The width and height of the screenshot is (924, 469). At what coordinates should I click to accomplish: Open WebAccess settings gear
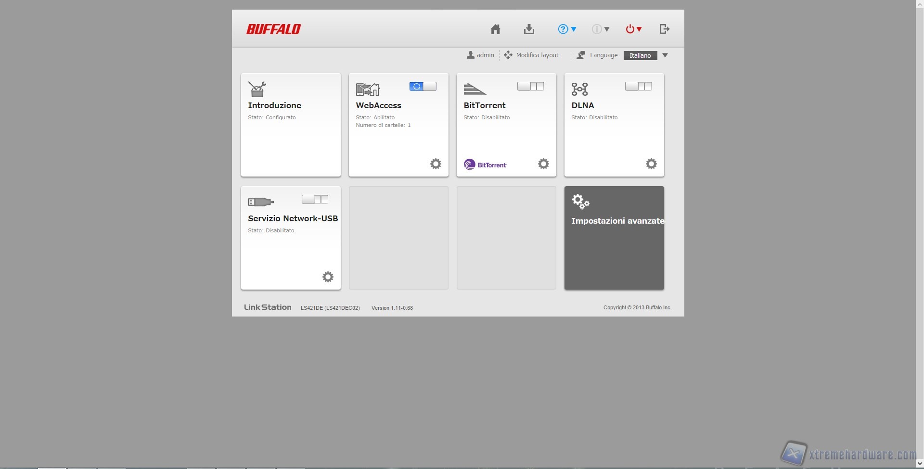(x=436, y=164)
